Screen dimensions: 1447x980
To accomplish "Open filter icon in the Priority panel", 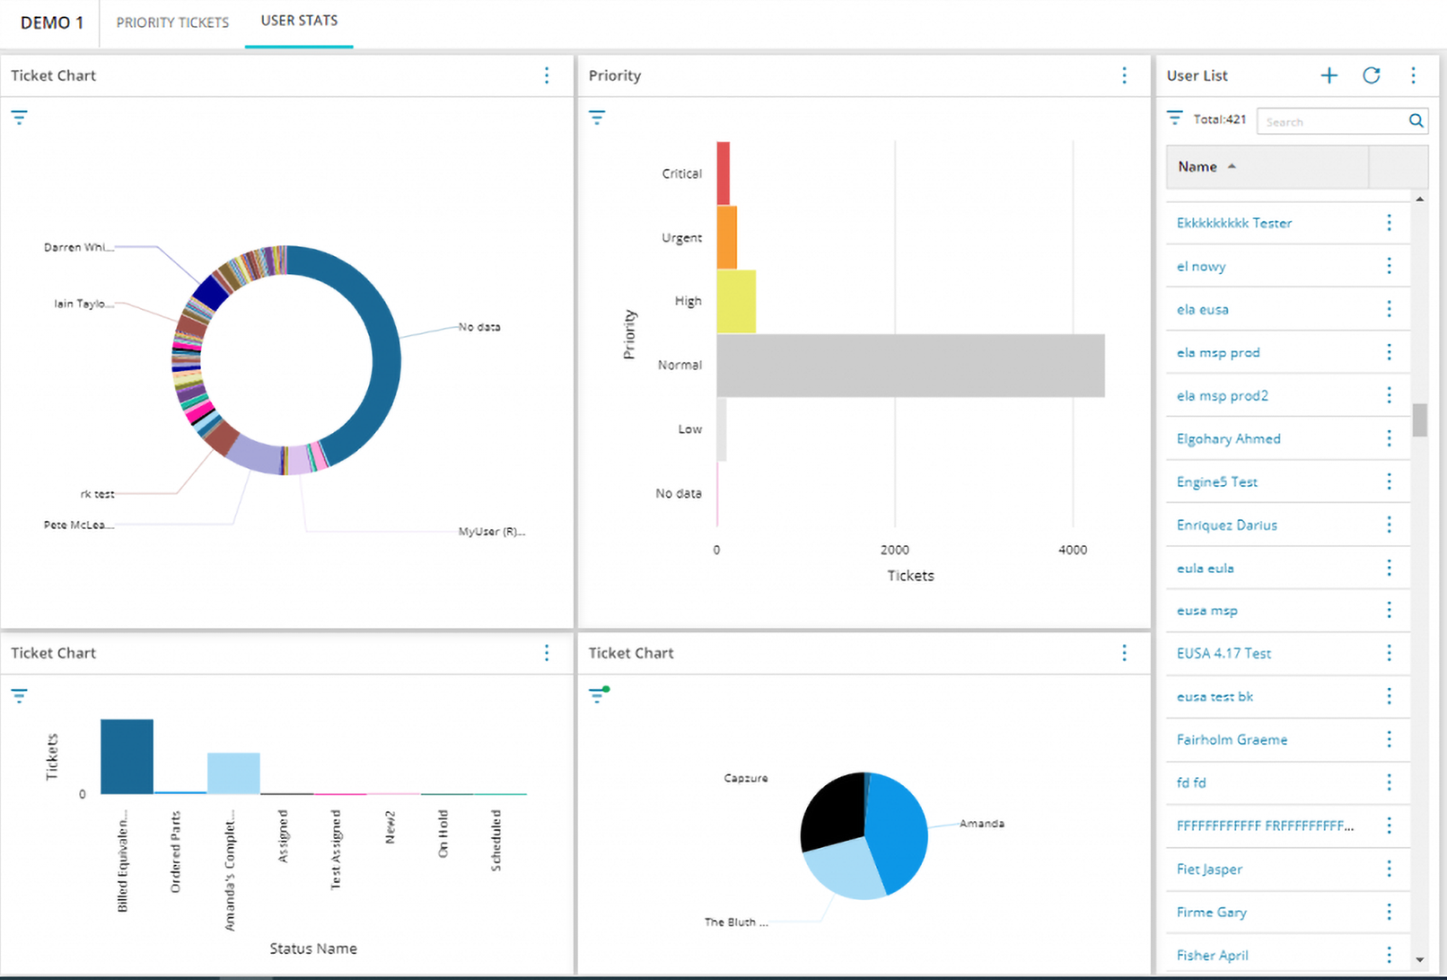I will coord(597,118).
